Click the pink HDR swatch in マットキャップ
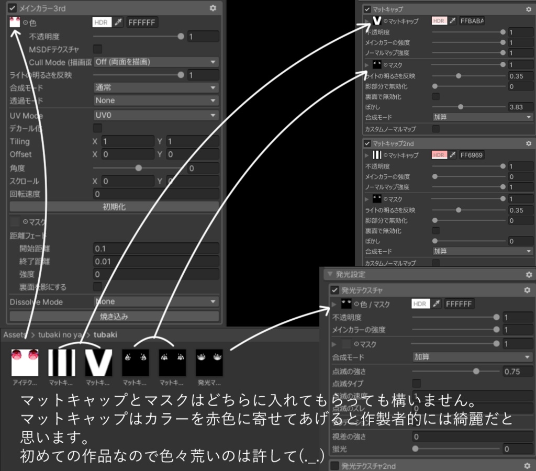Viewport: 536px width, 471px height. coord(439,21)
